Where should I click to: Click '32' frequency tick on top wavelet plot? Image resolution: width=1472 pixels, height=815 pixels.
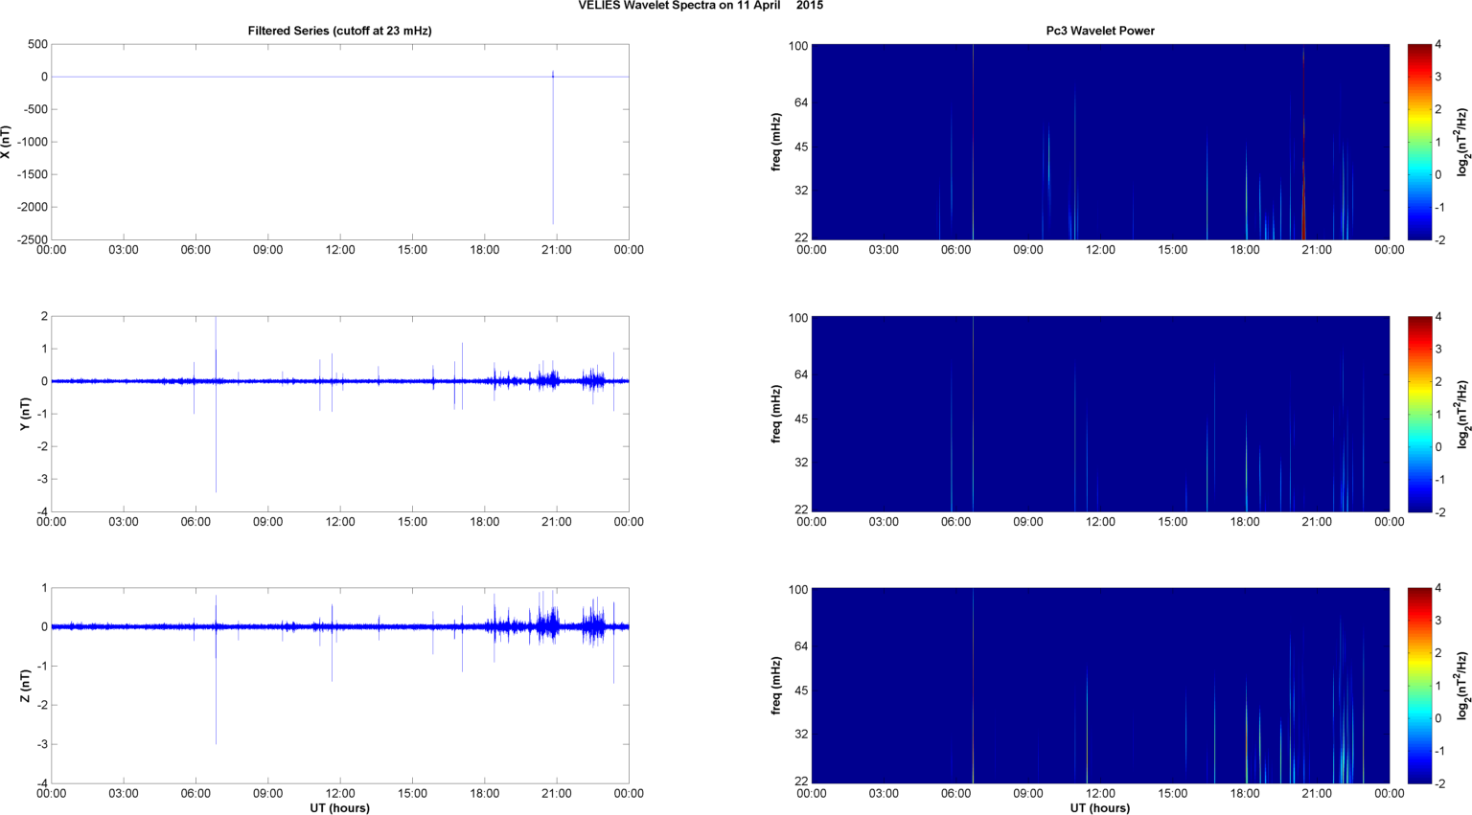pos(802,191)
